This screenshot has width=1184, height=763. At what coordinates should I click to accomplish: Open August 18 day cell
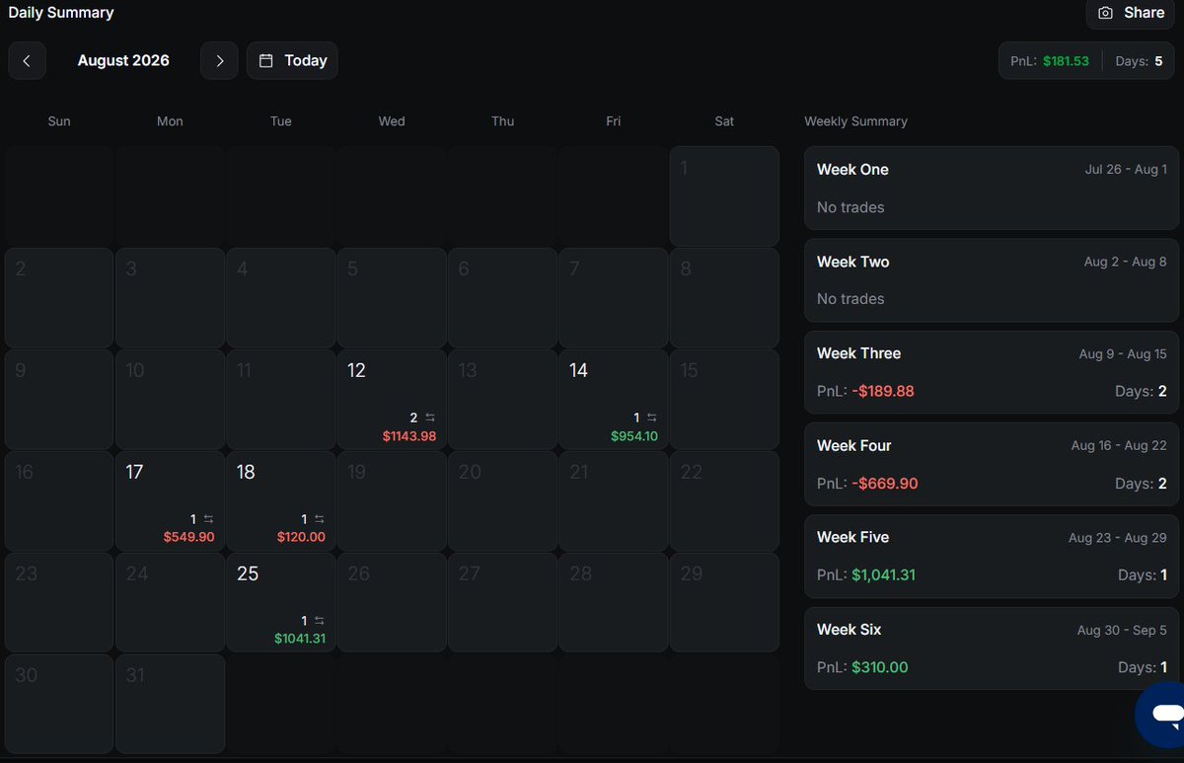[280, 501]
